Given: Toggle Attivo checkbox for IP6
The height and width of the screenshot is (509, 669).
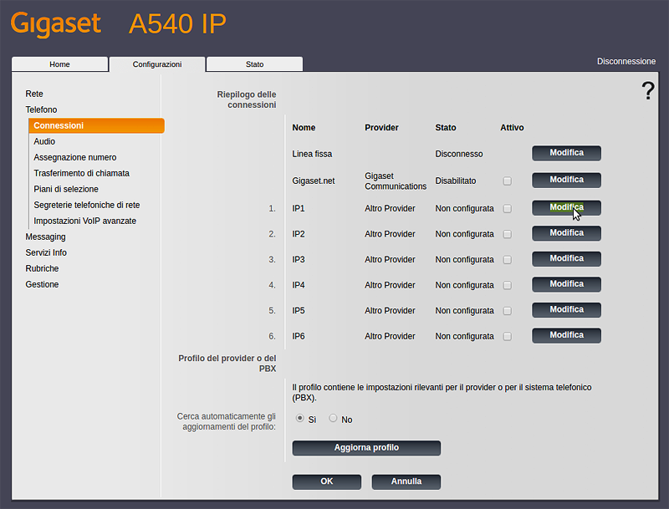Looking at the screenshot, I should (508, 337).
